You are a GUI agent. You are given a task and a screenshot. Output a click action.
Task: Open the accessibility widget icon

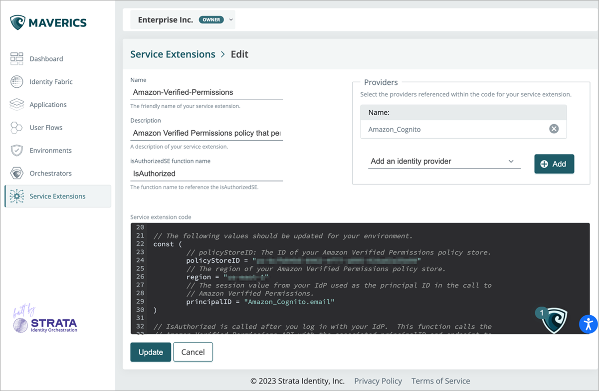click(x=588, y=324)
